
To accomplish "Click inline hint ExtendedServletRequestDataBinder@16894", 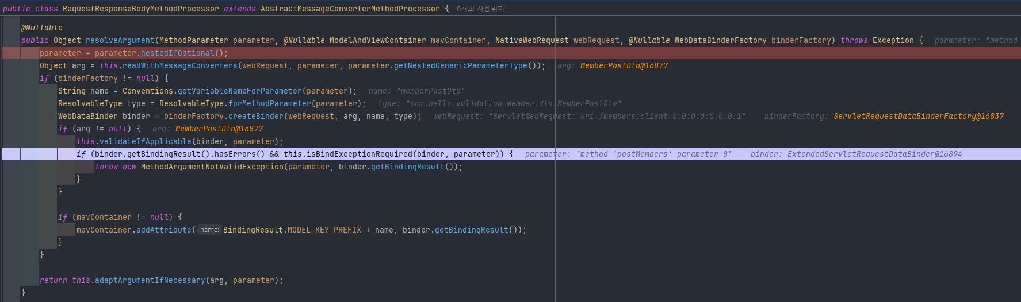I will click(x=875, y=154).
